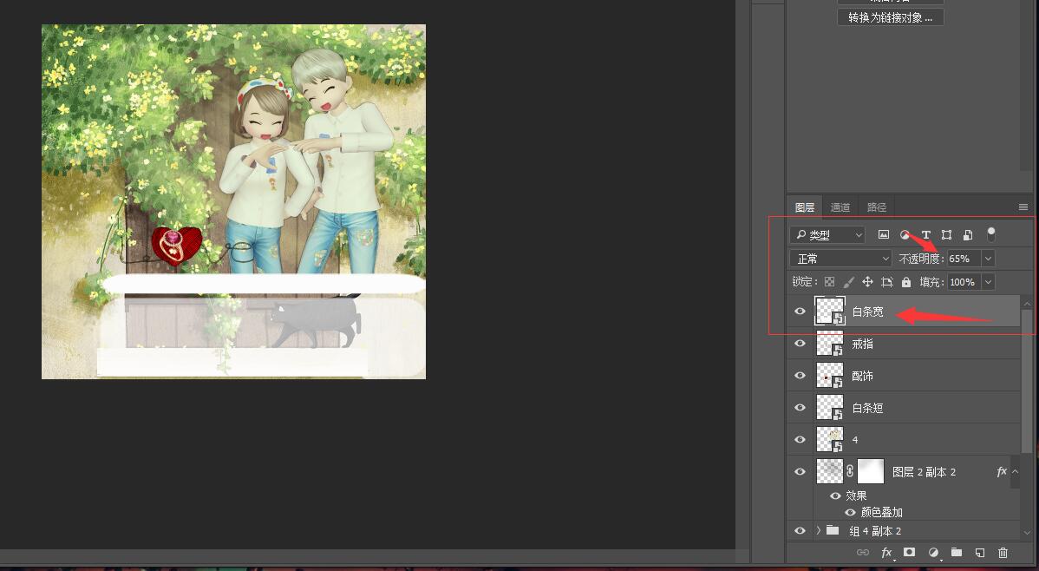This screenshot has width=1039, height=571.
Task: Open the 正常 blend mode dropdown
Action: tap(840, 259)
